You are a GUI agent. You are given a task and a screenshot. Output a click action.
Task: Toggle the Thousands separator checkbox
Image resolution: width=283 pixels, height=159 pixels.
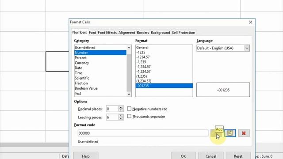(x=129, y=116)
